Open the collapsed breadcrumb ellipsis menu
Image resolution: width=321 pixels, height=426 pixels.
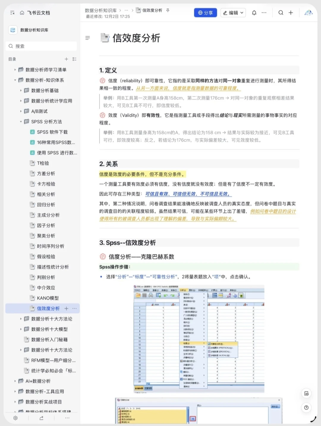126,10
